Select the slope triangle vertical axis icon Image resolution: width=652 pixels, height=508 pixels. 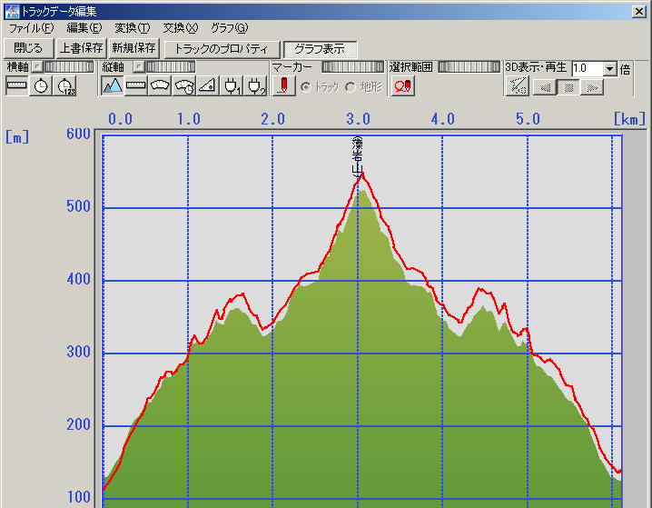click(x=208, y=85)
